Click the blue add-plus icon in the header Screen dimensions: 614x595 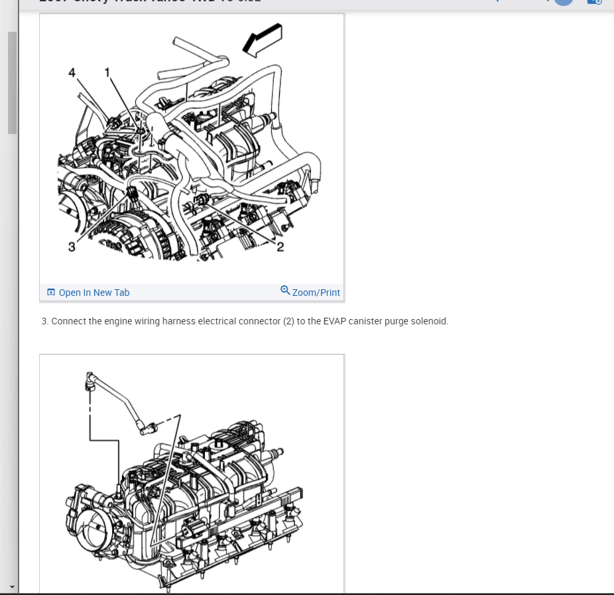594,2
